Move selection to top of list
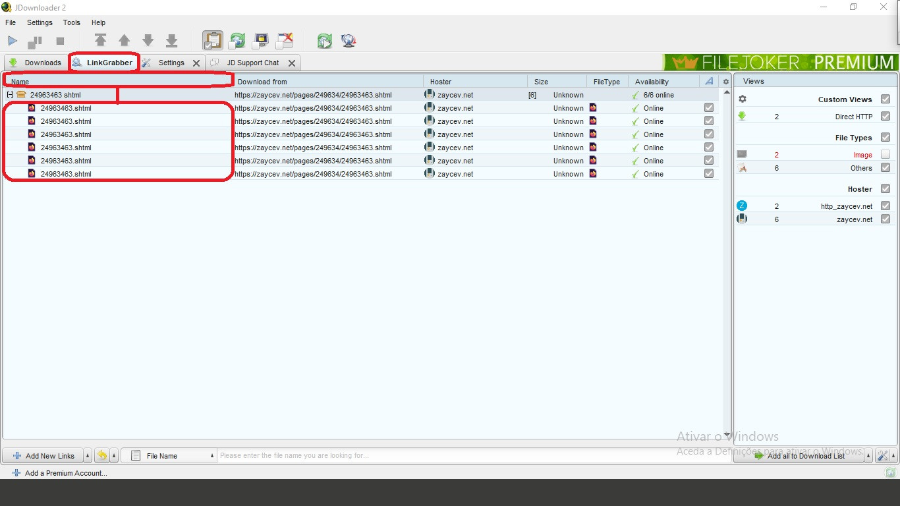This screenshot has height=506, width=900. coord(100,41)
